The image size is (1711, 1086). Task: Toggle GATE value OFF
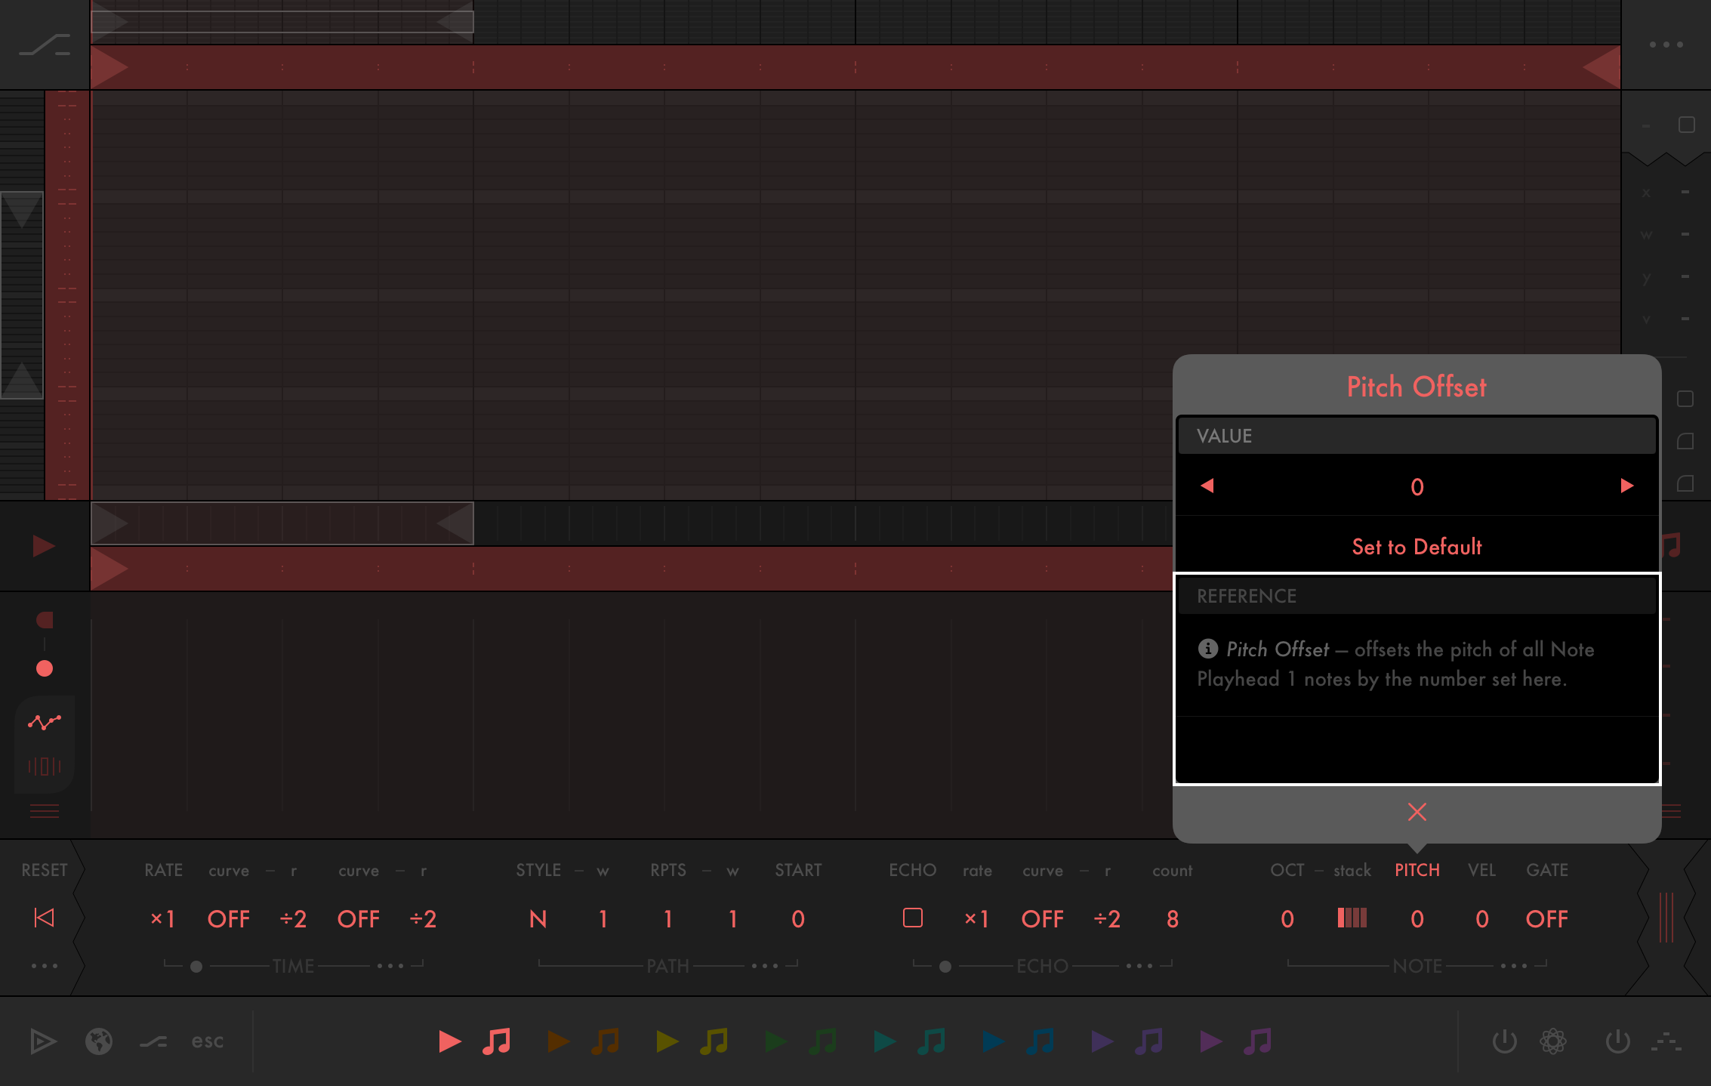[1546, 918]
